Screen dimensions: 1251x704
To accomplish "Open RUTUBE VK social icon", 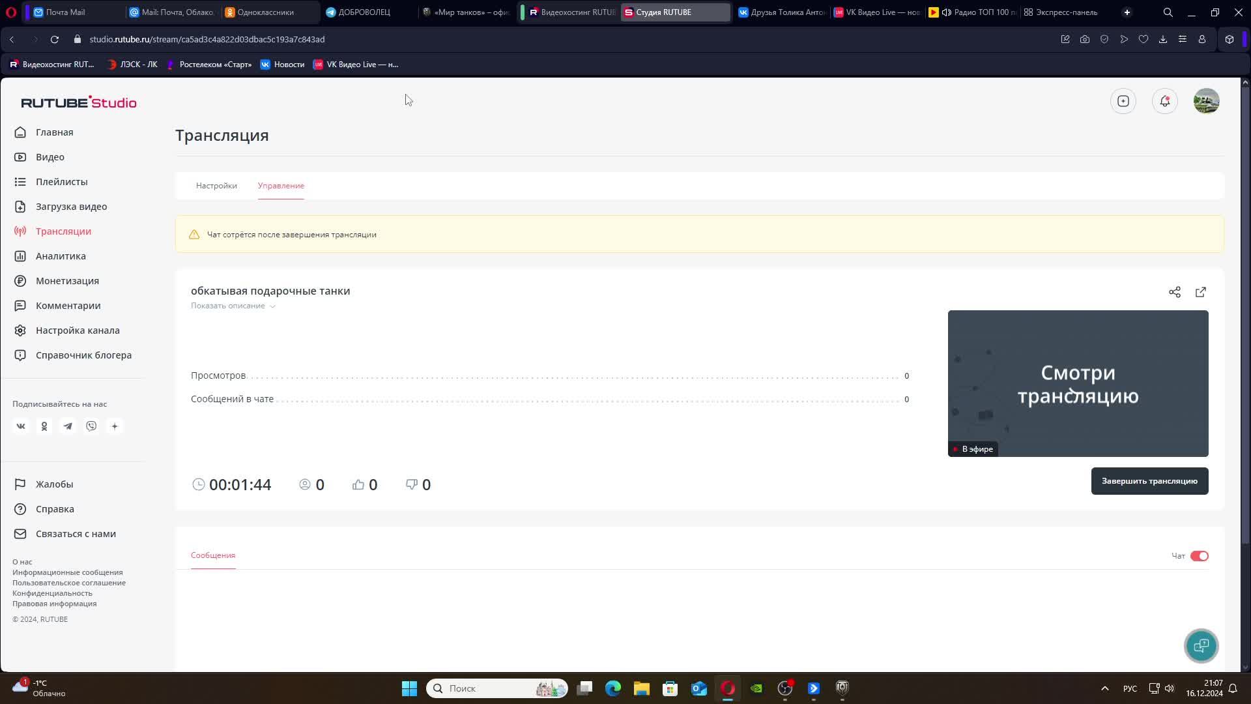I will click(21, 426).
